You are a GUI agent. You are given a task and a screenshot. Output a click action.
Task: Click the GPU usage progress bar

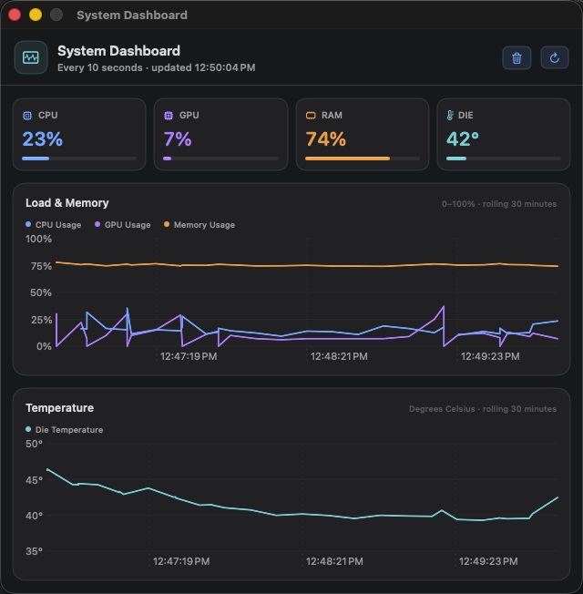coord(220,159)
